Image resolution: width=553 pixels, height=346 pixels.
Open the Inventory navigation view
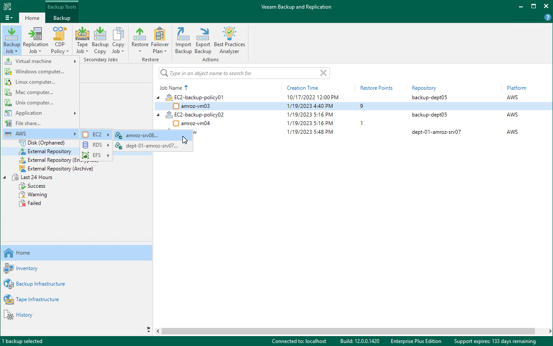(x=27, y=268)
